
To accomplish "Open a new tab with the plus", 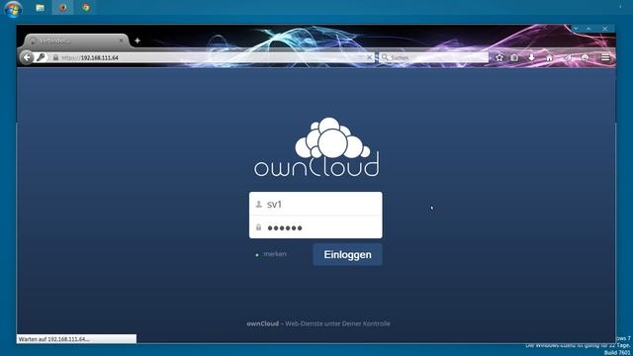I will 137,41.
